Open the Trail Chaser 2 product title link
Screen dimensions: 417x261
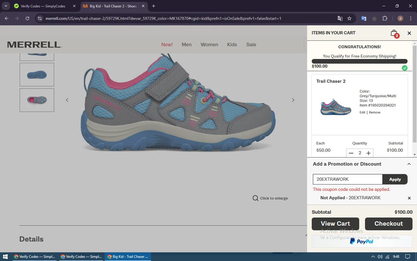(x=331, y=81)
